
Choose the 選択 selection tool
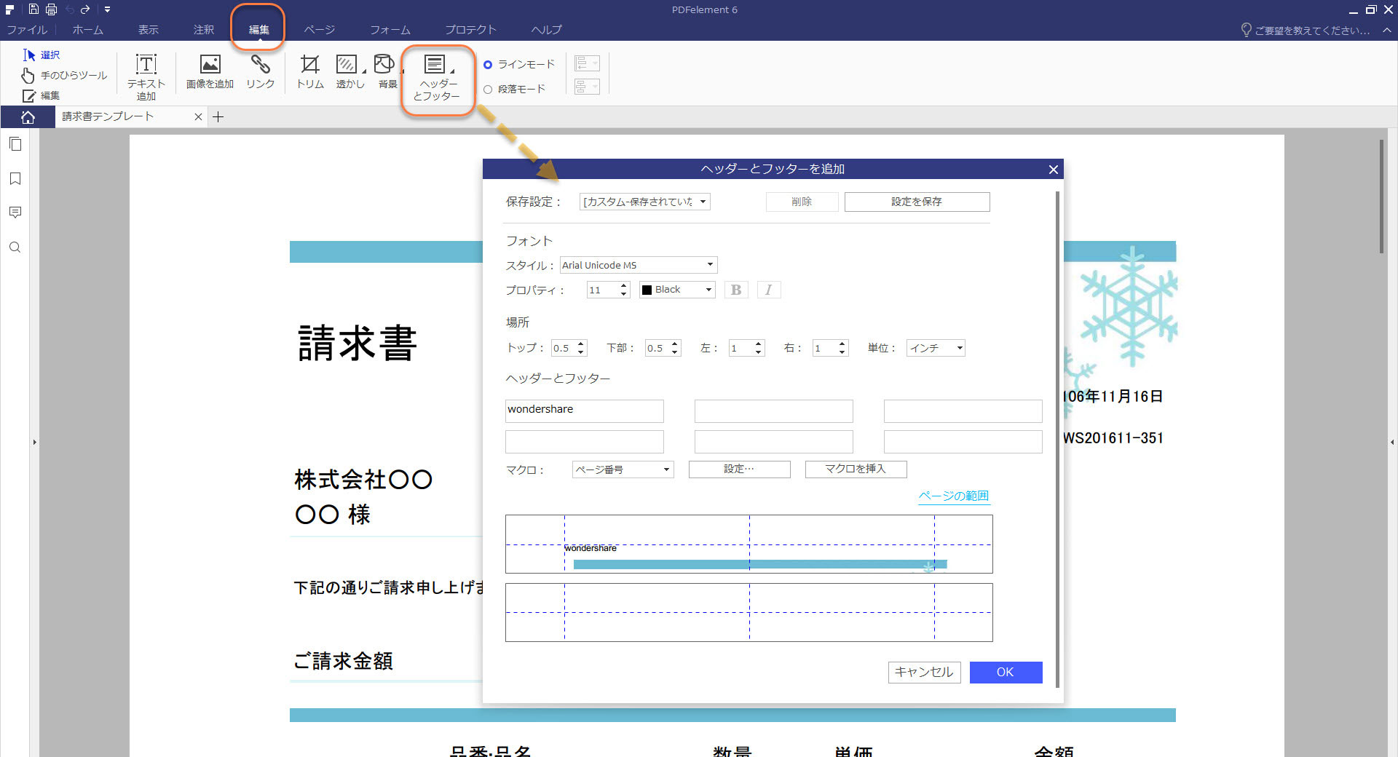41,55
